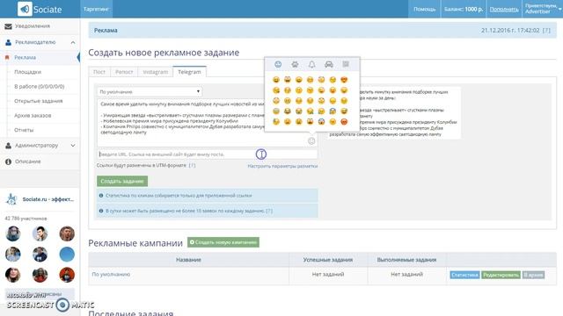This screenshot has height=316, width=563.
Task: Click the Пополнить balance link
Action: coord(504,10)
